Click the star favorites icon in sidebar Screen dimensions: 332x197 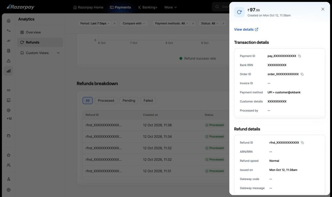pyautogui.click(x=8, y=155)
